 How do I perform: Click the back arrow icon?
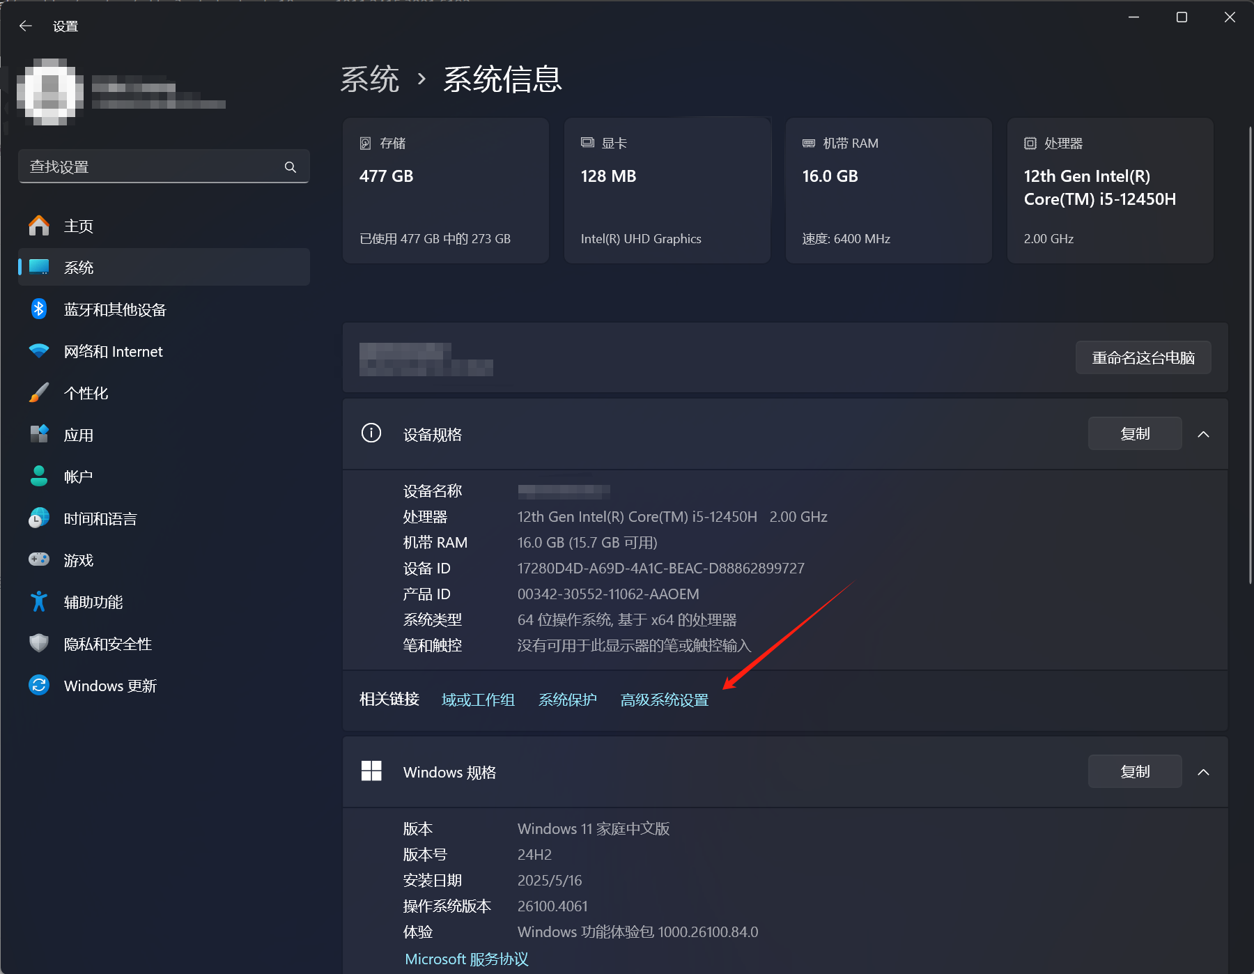point(26,26)
